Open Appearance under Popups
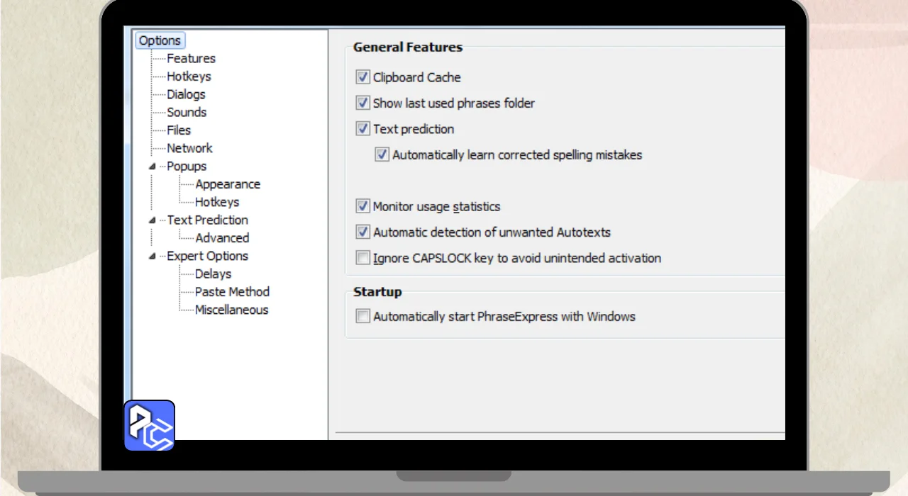This screenshot has height=496, width=908. 228,184
